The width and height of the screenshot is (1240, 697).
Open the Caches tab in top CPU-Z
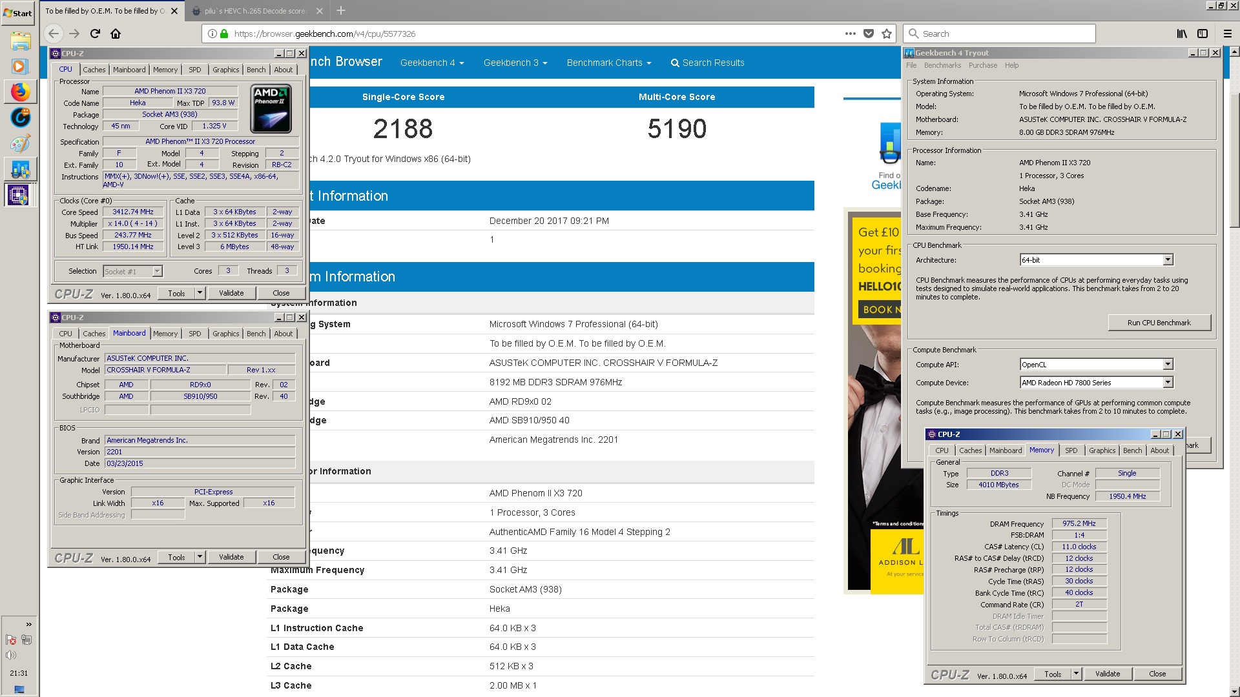point(94,70)
